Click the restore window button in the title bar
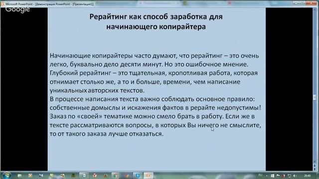This screenshot has height=179, width=319. [303, 3]
